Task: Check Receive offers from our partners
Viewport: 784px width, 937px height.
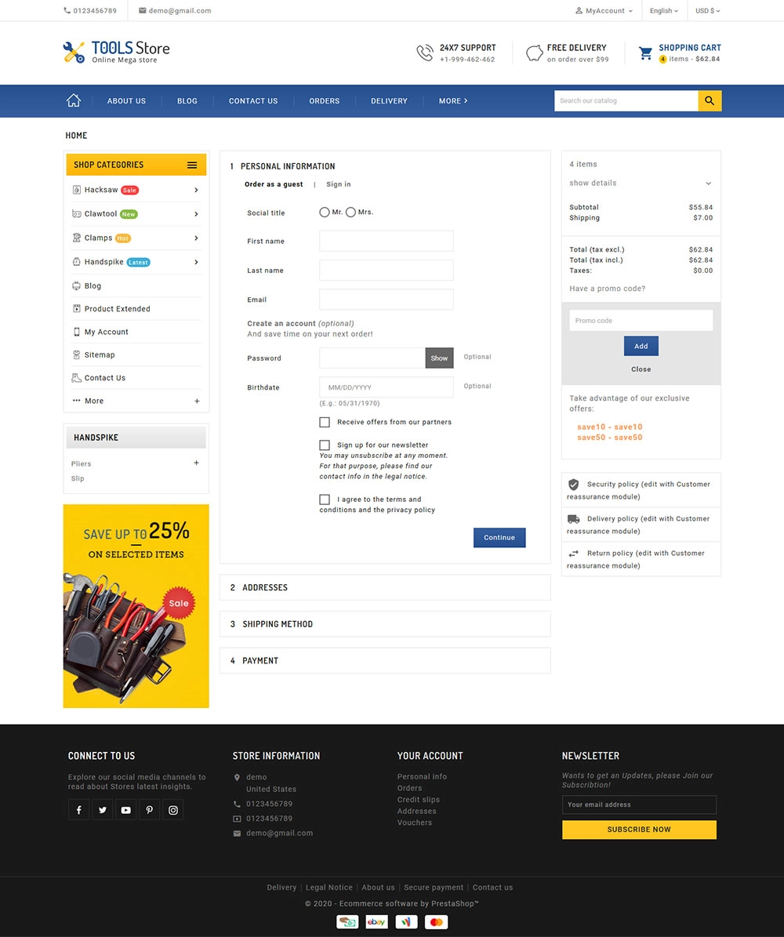Action: (x=325, y=423)
